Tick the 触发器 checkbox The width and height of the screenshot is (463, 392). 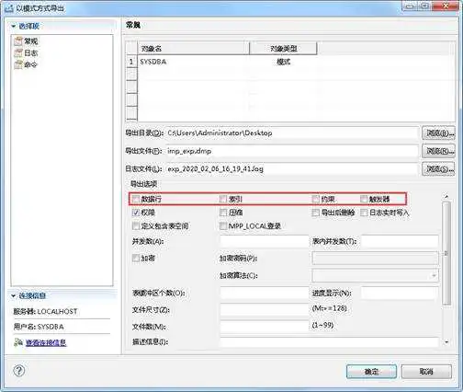[364, 199]
